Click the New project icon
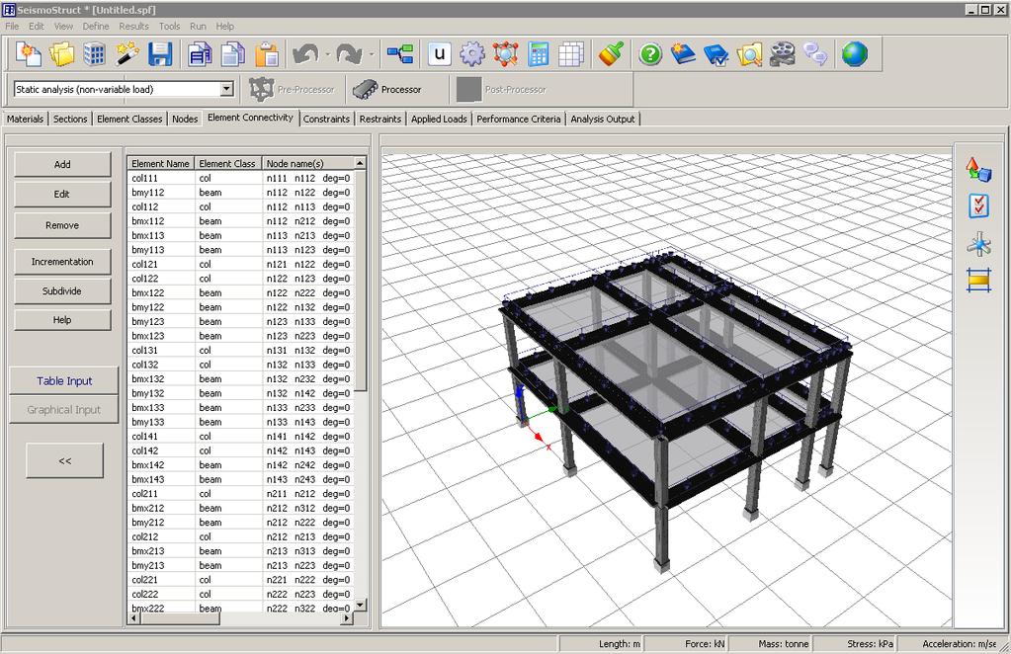This screenshot has width=1011, height=654. 29,54
